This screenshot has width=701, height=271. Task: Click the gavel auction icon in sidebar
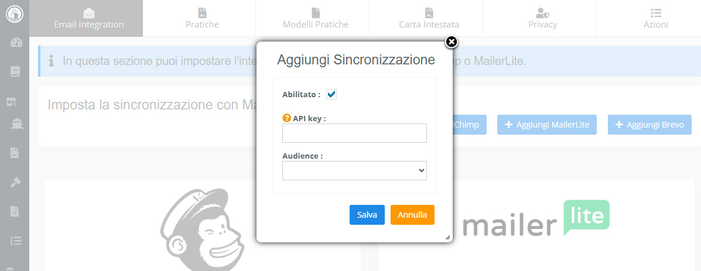tap(16, 182)
